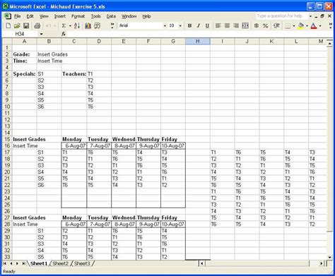Click the Undo arrow icon
335x276 pixels.
tap(48, 25)
